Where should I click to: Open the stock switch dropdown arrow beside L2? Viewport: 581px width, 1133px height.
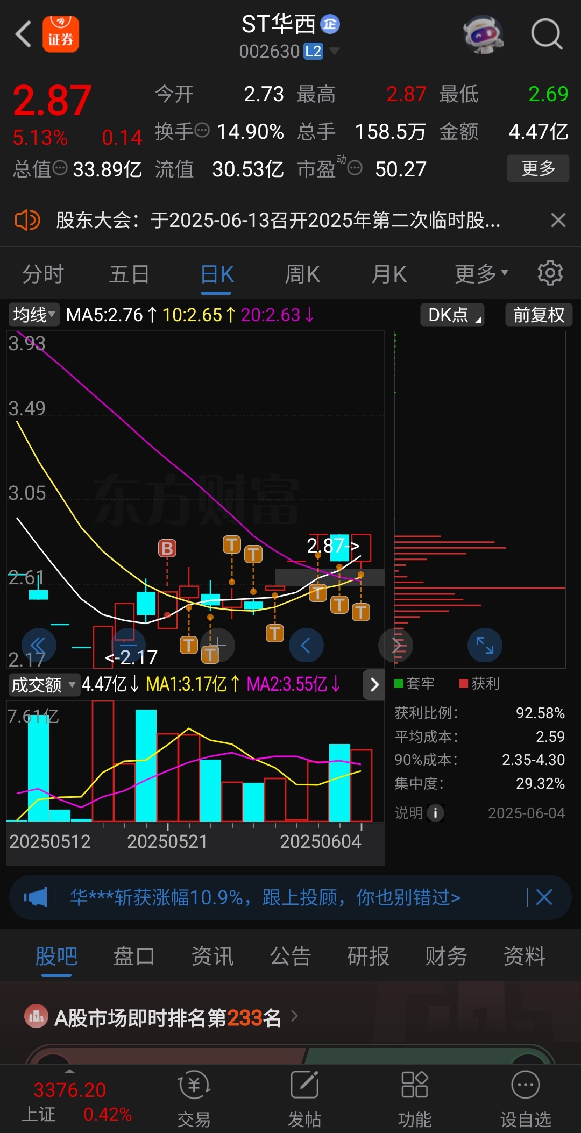[334, 51]
